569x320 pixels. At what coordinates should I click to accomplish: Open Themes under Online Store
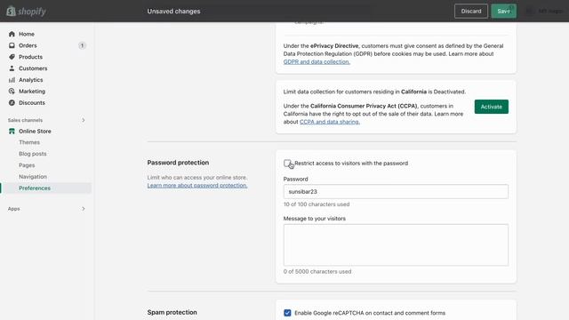tap(29, 142)
